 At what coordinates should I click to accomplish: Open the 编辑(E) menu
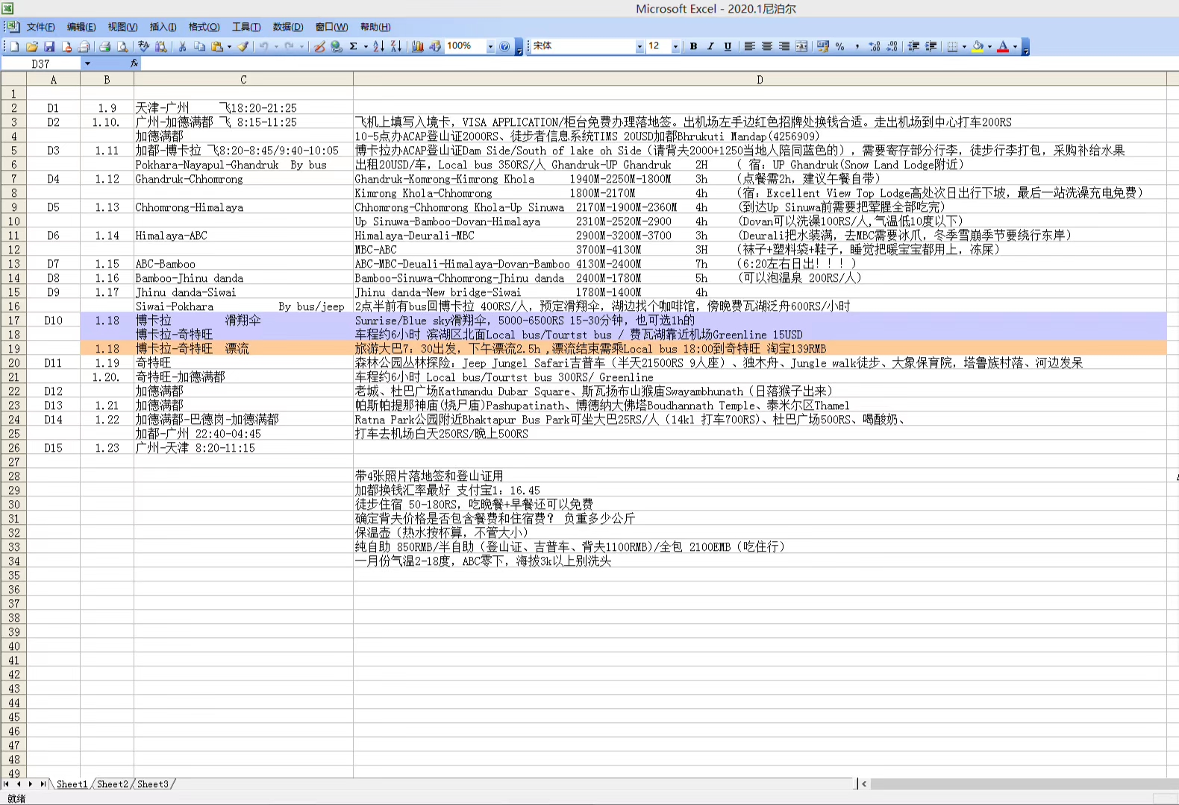click(x=81, y=27)
